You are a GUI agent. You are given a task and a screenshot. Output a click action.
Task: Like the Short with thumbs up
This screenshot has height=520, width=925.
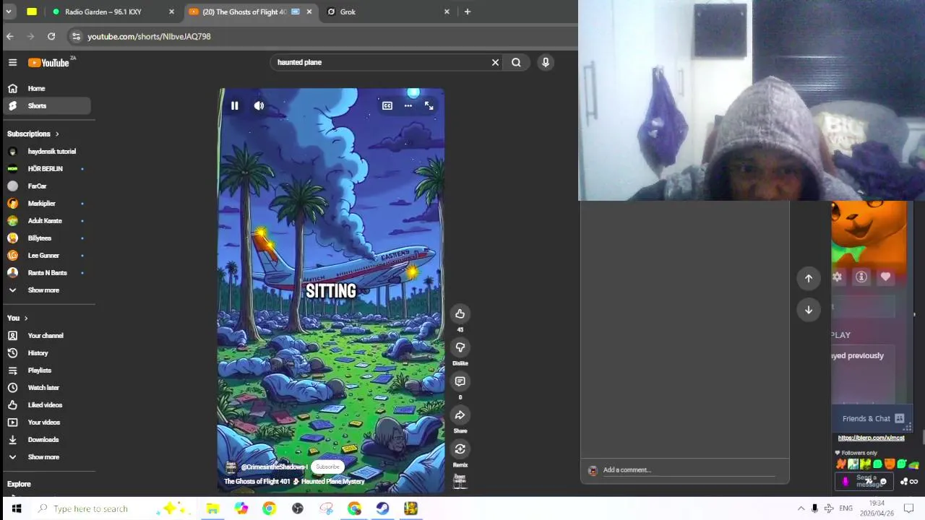click(460, 313)
